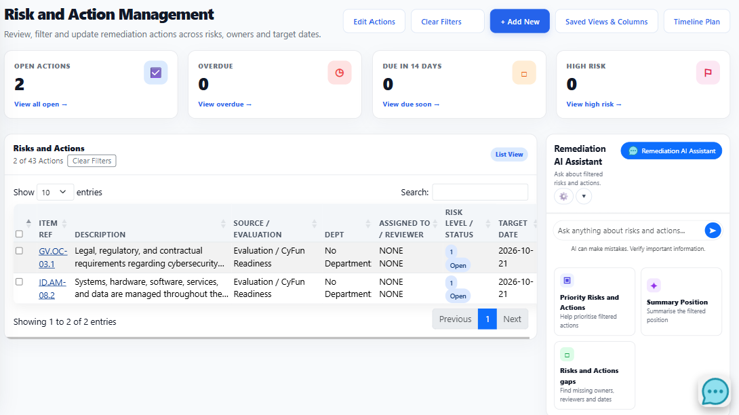Click the Due in 14 Days calendar icon

(x=523, y=73)
